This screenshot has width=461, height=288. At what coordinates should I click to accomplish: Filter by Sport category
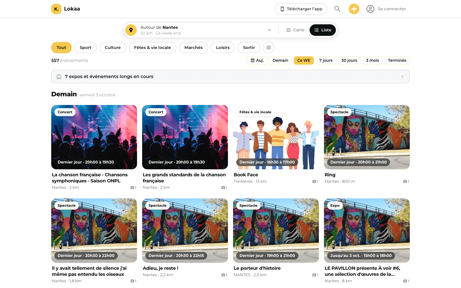(85, 48)
